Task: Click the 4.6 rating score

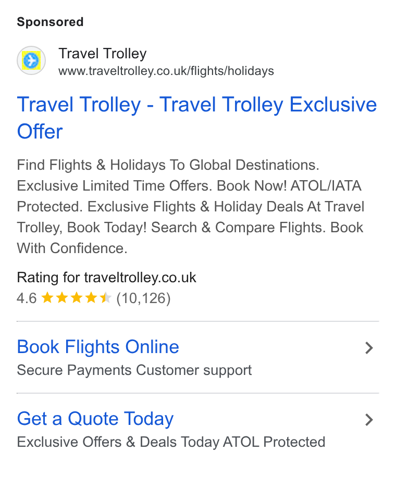Action: coord(27,298)
